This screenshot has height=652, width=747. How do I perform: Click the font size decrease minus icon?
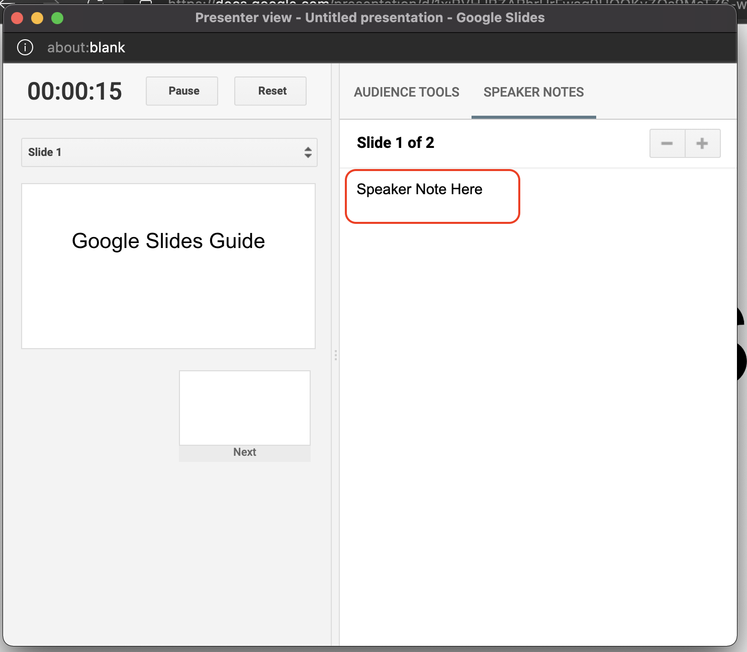[667, 143]
